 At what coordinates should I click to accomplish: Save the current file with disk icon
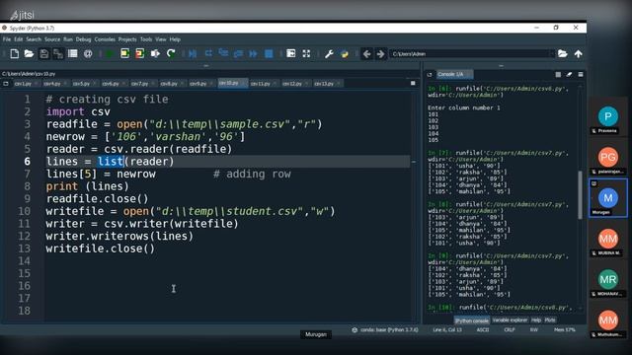coord(43,53)
